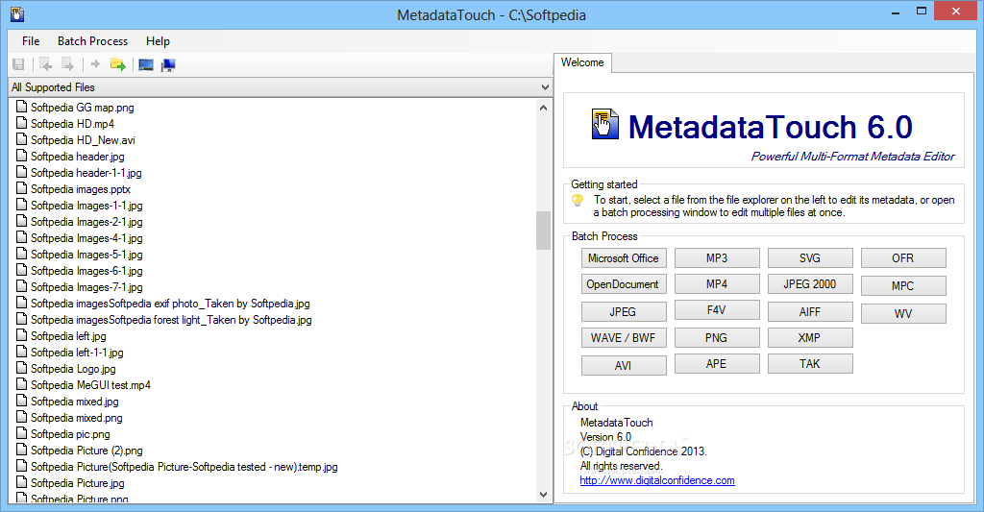Select Softpedia mixed.jpg file
984x512 pixels.
click(75, 401)
